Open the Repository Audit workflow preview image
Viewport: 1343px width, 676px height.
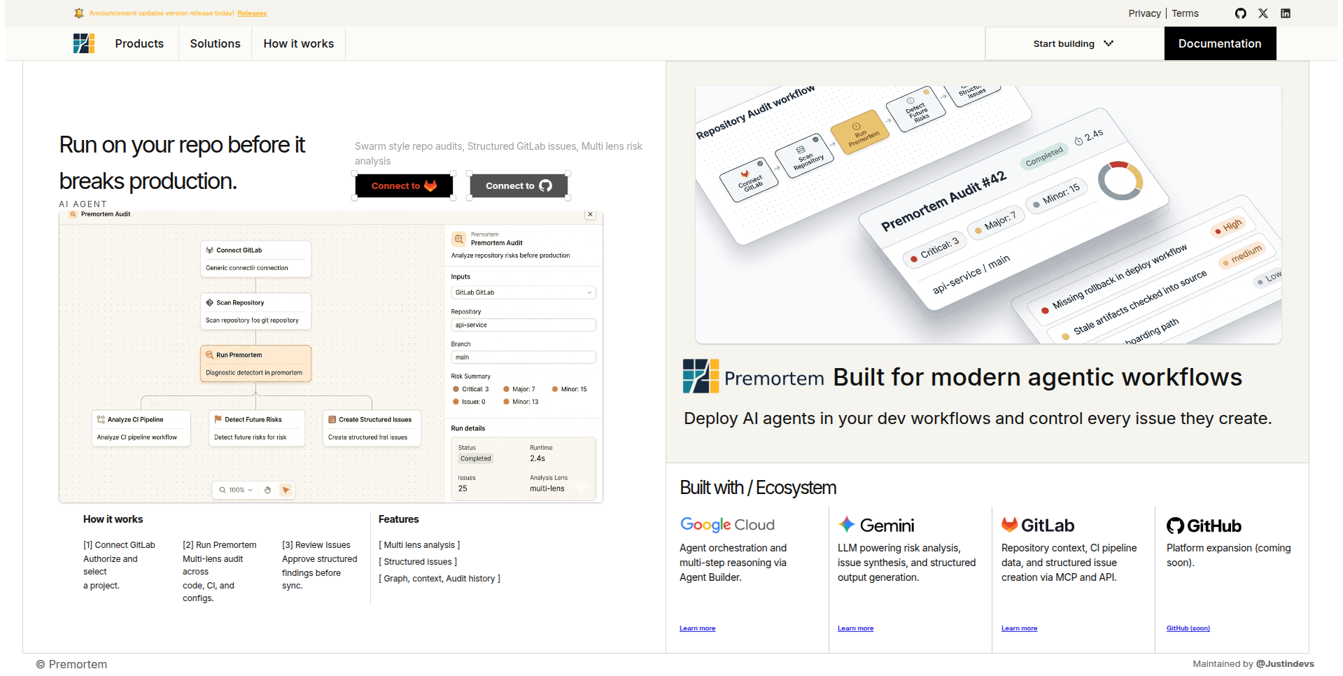988,214
